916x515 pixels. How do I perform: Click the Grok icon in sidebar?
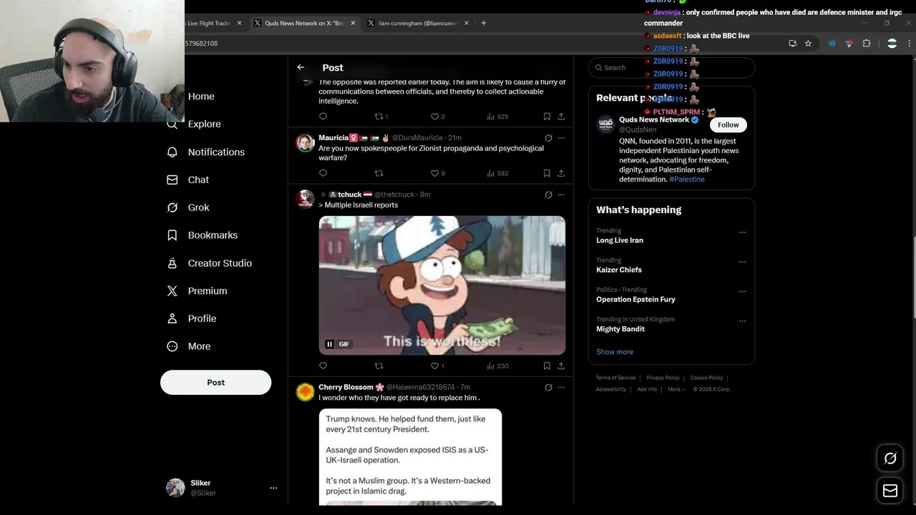(172, 207)
